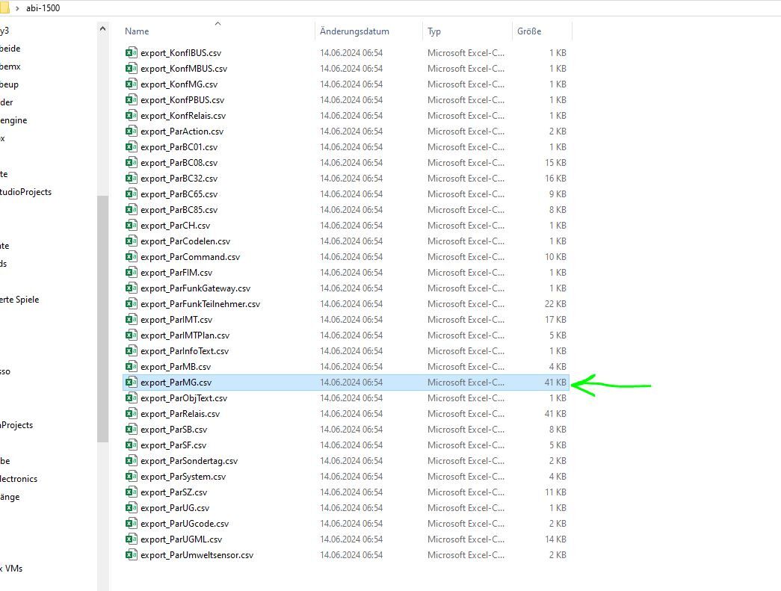This screenshot has width=781, height=591.
Task: Select the 'VMs' entry in navigation pane
Action: pos(11,568)
